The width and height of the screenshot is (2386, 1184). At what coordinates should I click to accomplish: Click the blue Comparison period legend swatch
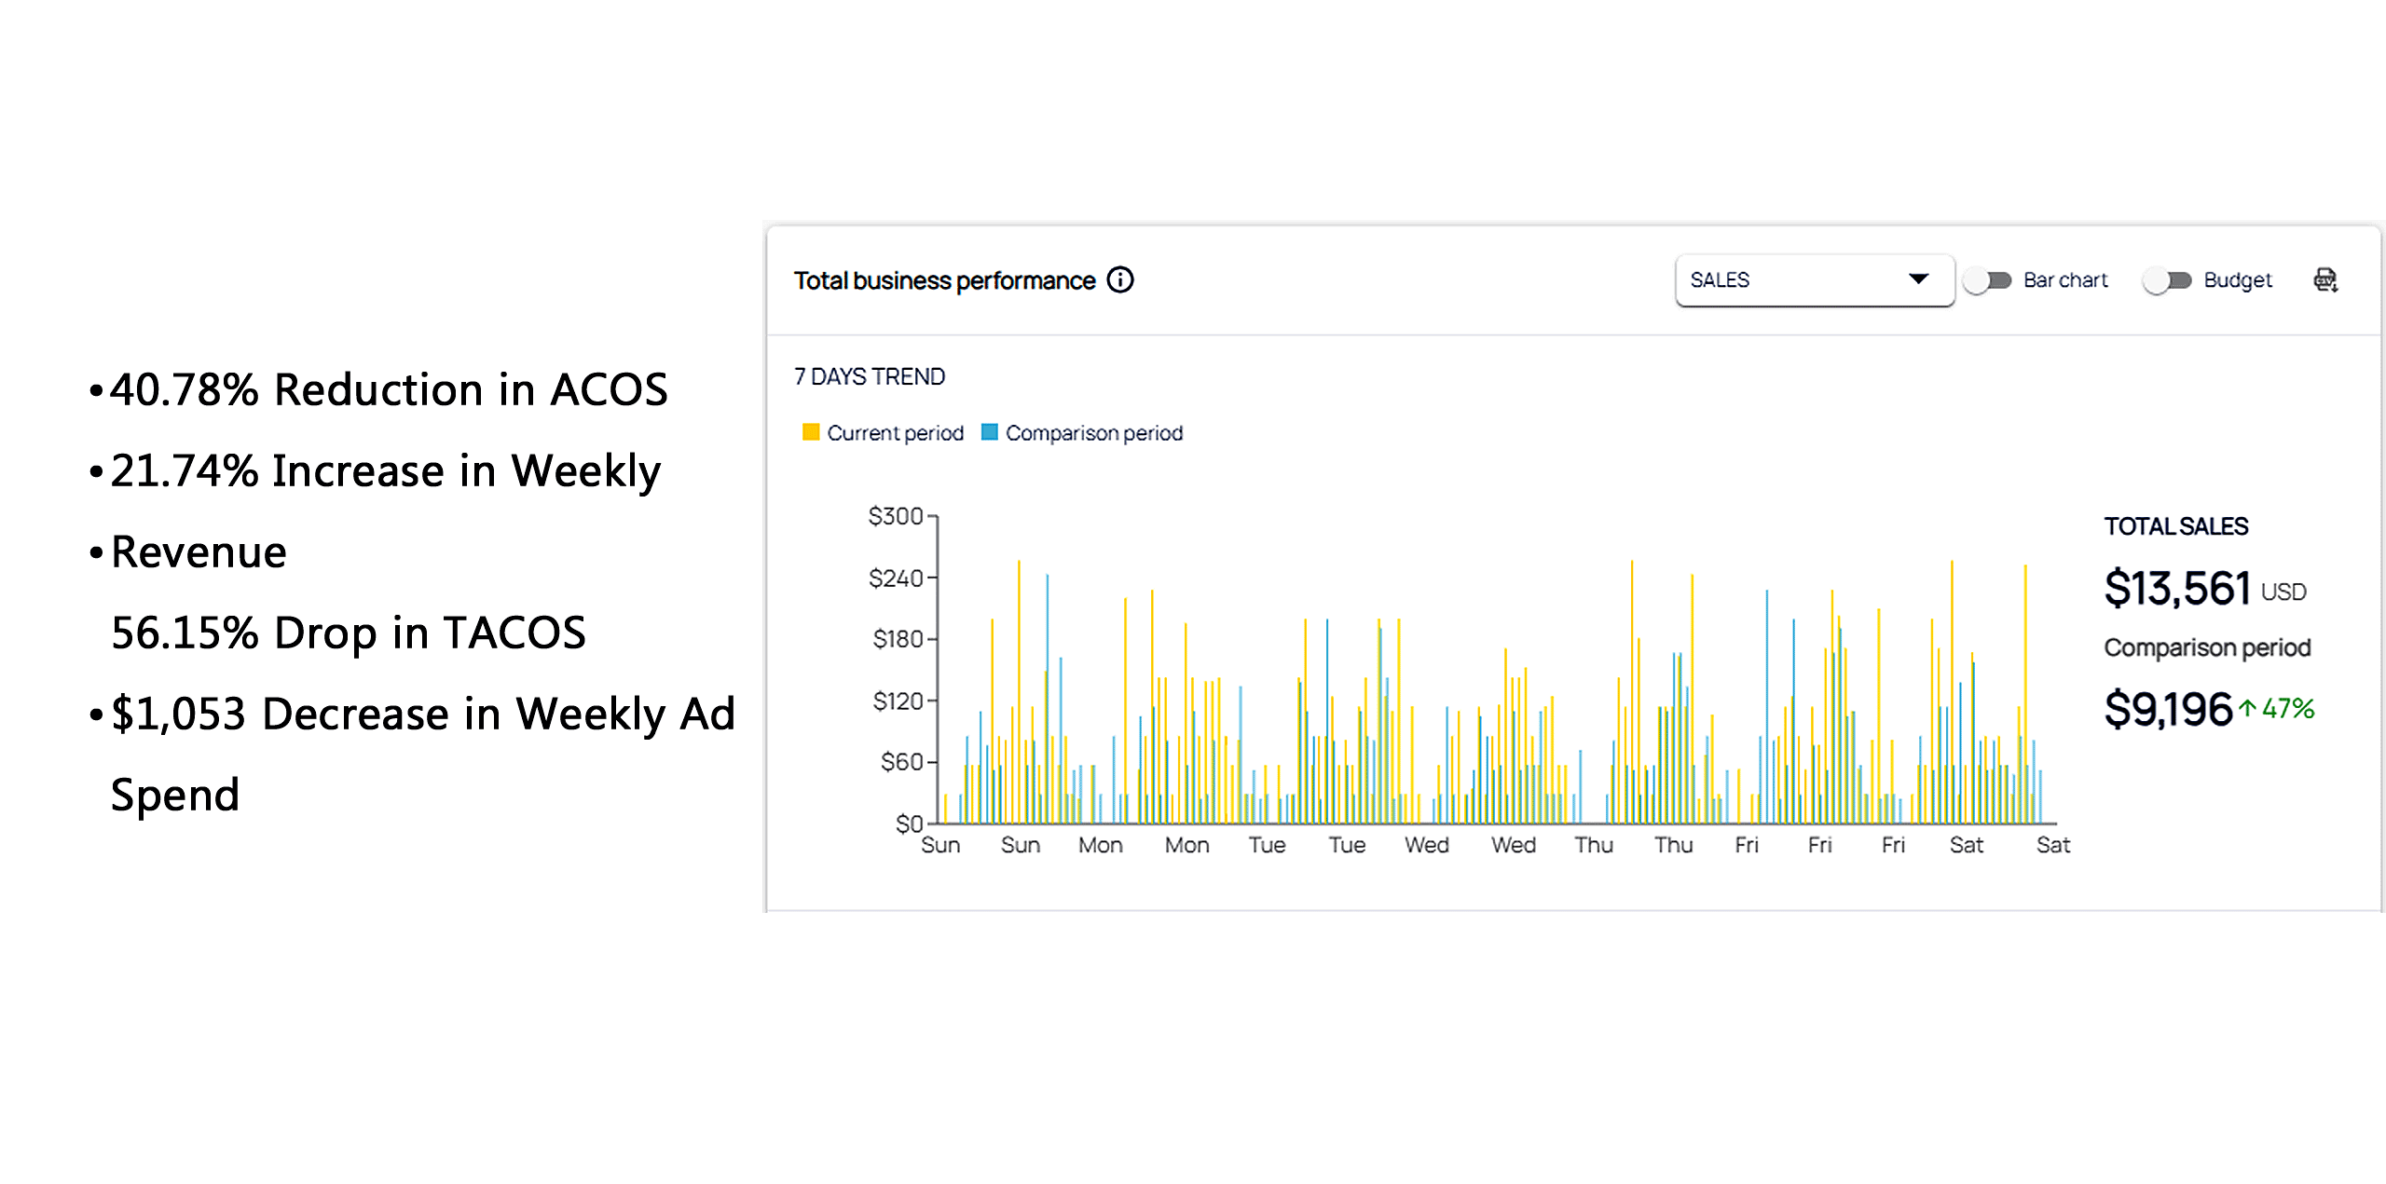coord(990,432)
